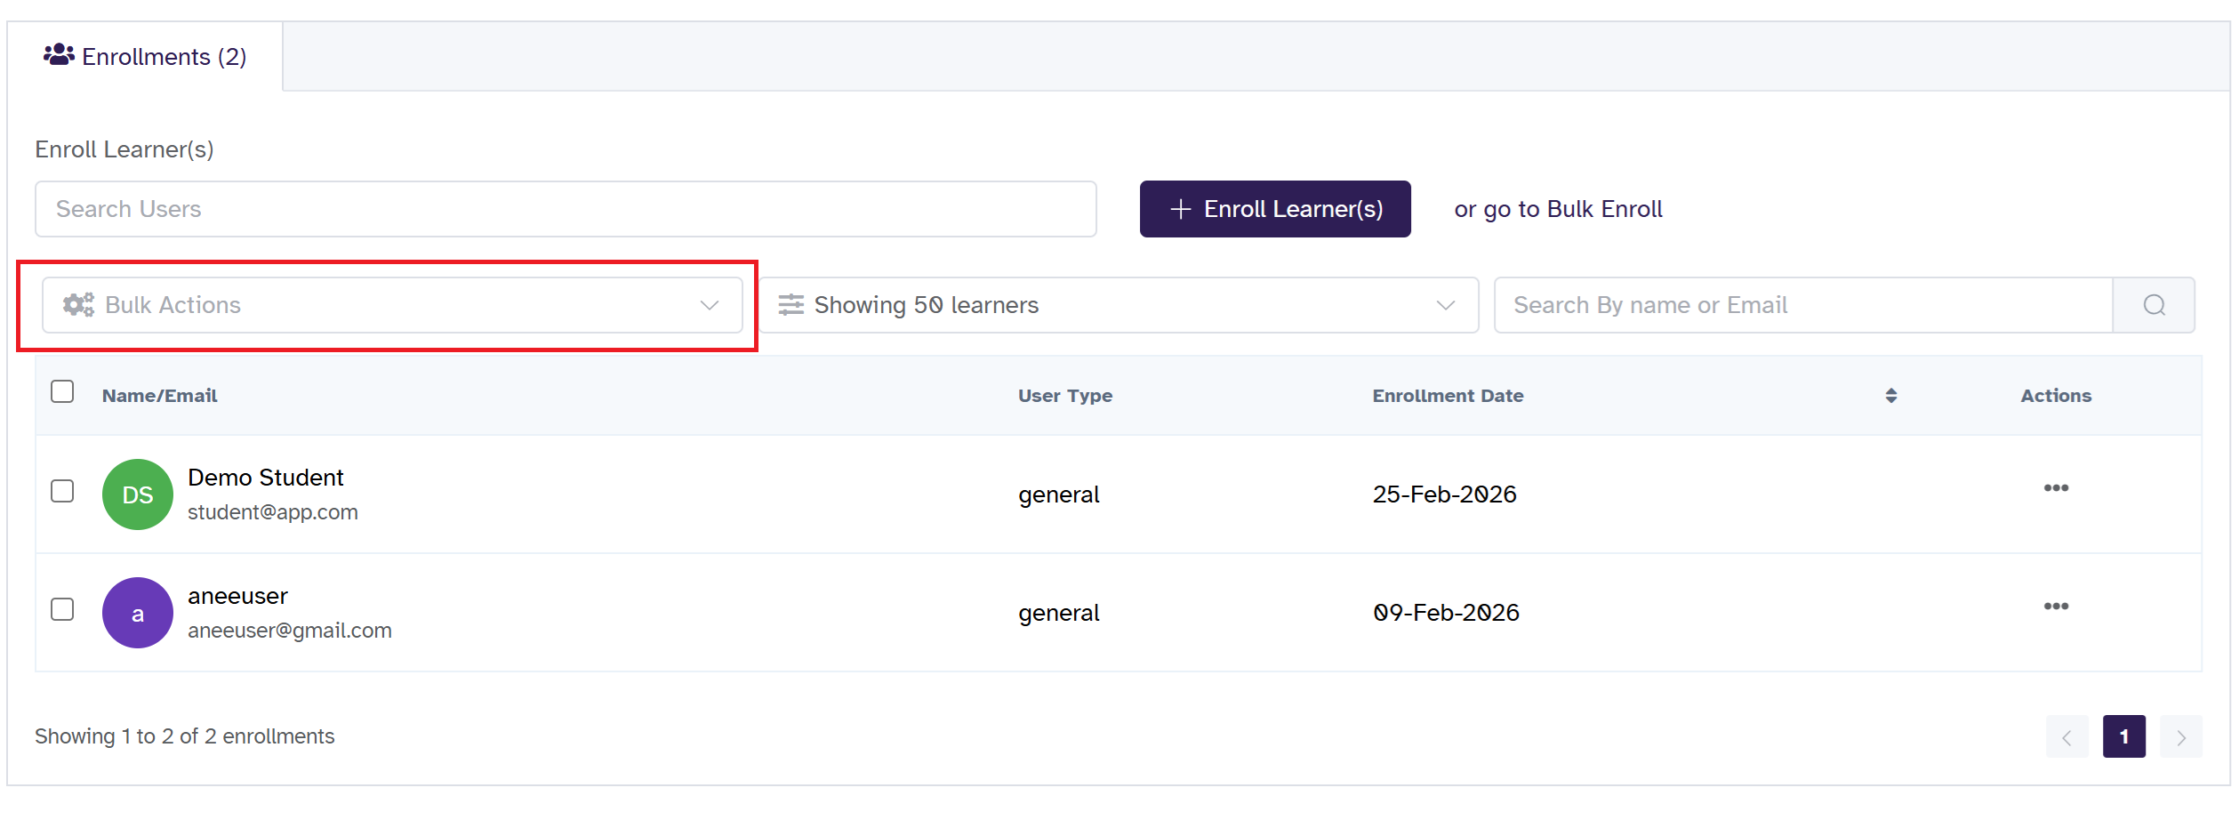The height and width of the screenshot is (836, 2239).
Task: Go to next page arrow
Action: point(2180,737)
